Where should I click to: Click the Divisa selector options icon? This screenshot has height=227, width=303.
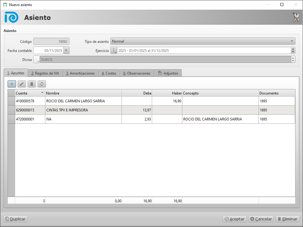click(37, 59)
